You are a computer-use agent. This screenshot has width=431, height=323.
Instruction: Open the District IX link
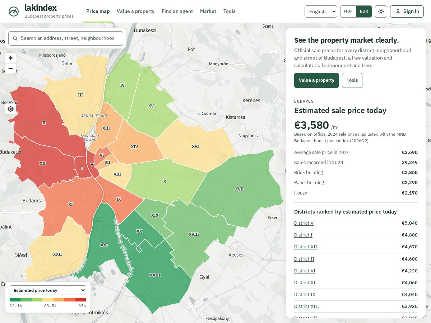pos(305,295)
